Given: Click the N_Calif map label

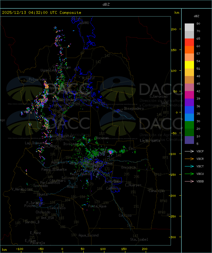Looking at the screenshot, I should point(88,78).
